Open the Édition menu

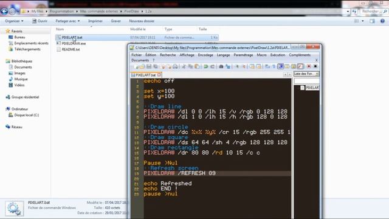pyautogui.click(x=151, y=55)
